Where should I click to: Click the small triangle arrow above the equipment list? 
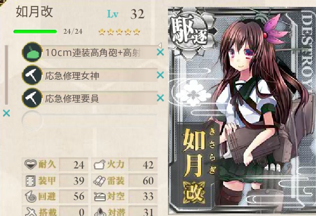[x=160, y=45]
